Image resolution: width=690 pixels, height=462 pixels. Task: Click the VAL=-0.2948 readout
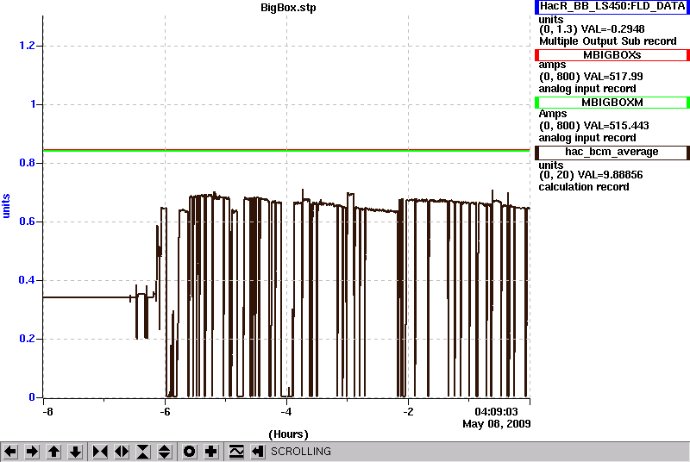[613, 29]
